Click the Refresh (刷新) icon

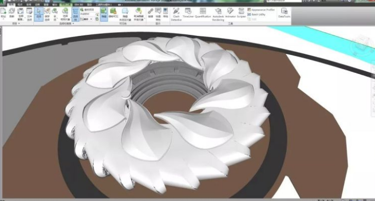point(12,11)
